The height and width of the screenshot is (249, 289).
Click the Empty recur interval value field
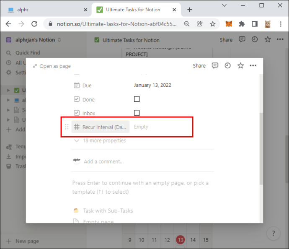point(141,127)
